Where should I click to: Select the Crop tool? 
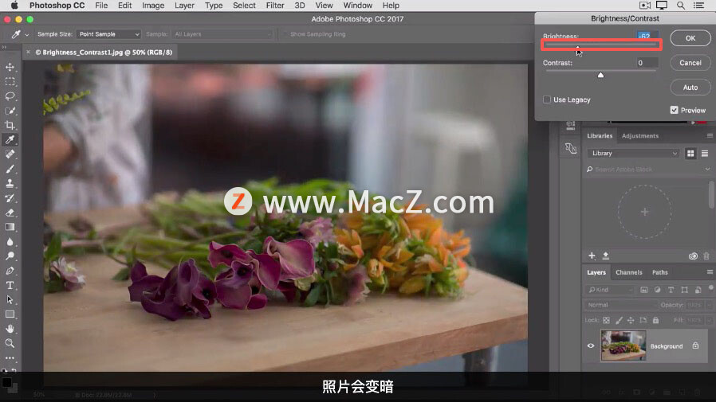tap(10, 125)
